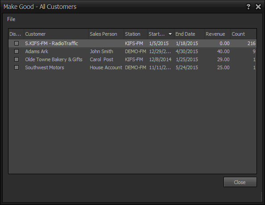
Task: Click the Revenue column header
Action: [218, 34]
